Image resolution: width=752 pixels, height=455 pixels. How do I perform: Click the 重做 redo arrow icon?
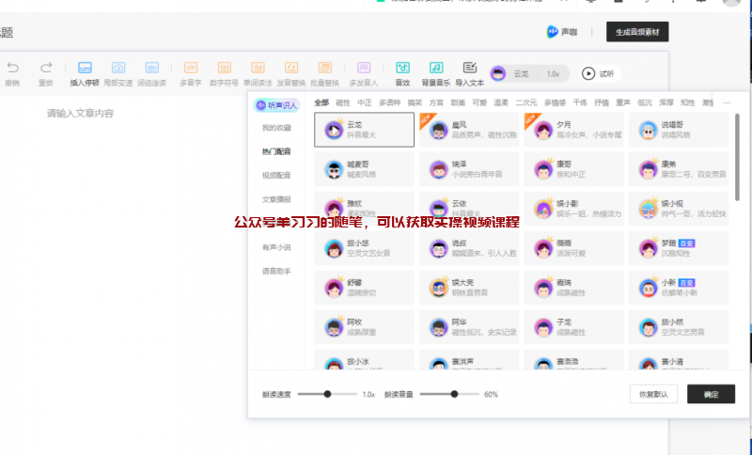(x=46, y=69)
